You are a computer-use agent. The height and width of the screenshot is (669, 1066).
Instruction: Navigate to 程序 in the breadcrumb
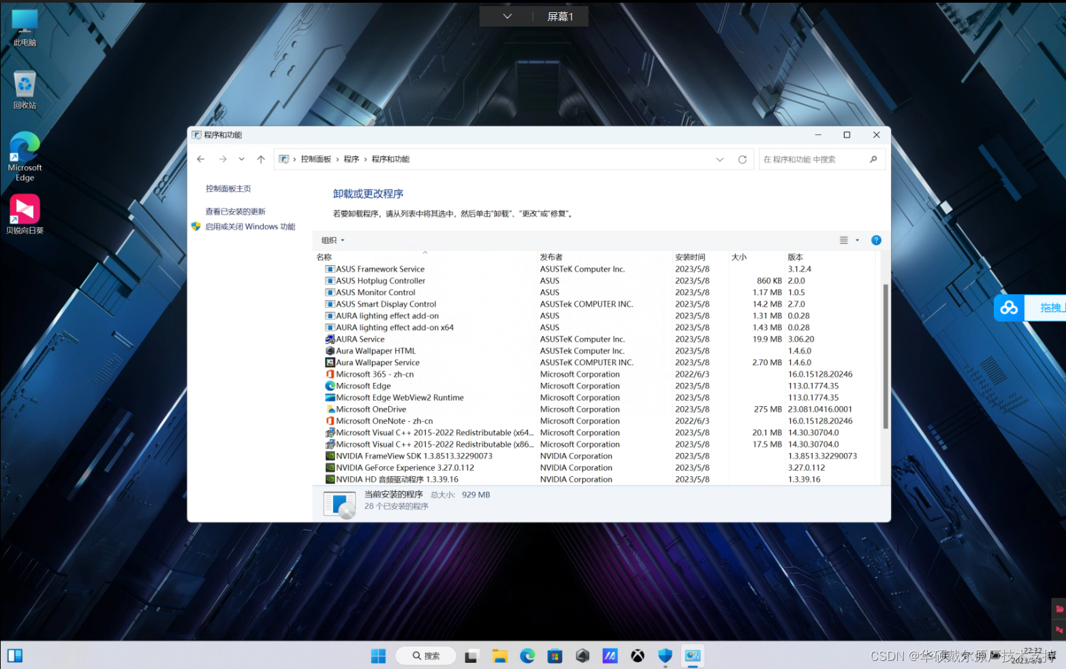coord(351,159)
